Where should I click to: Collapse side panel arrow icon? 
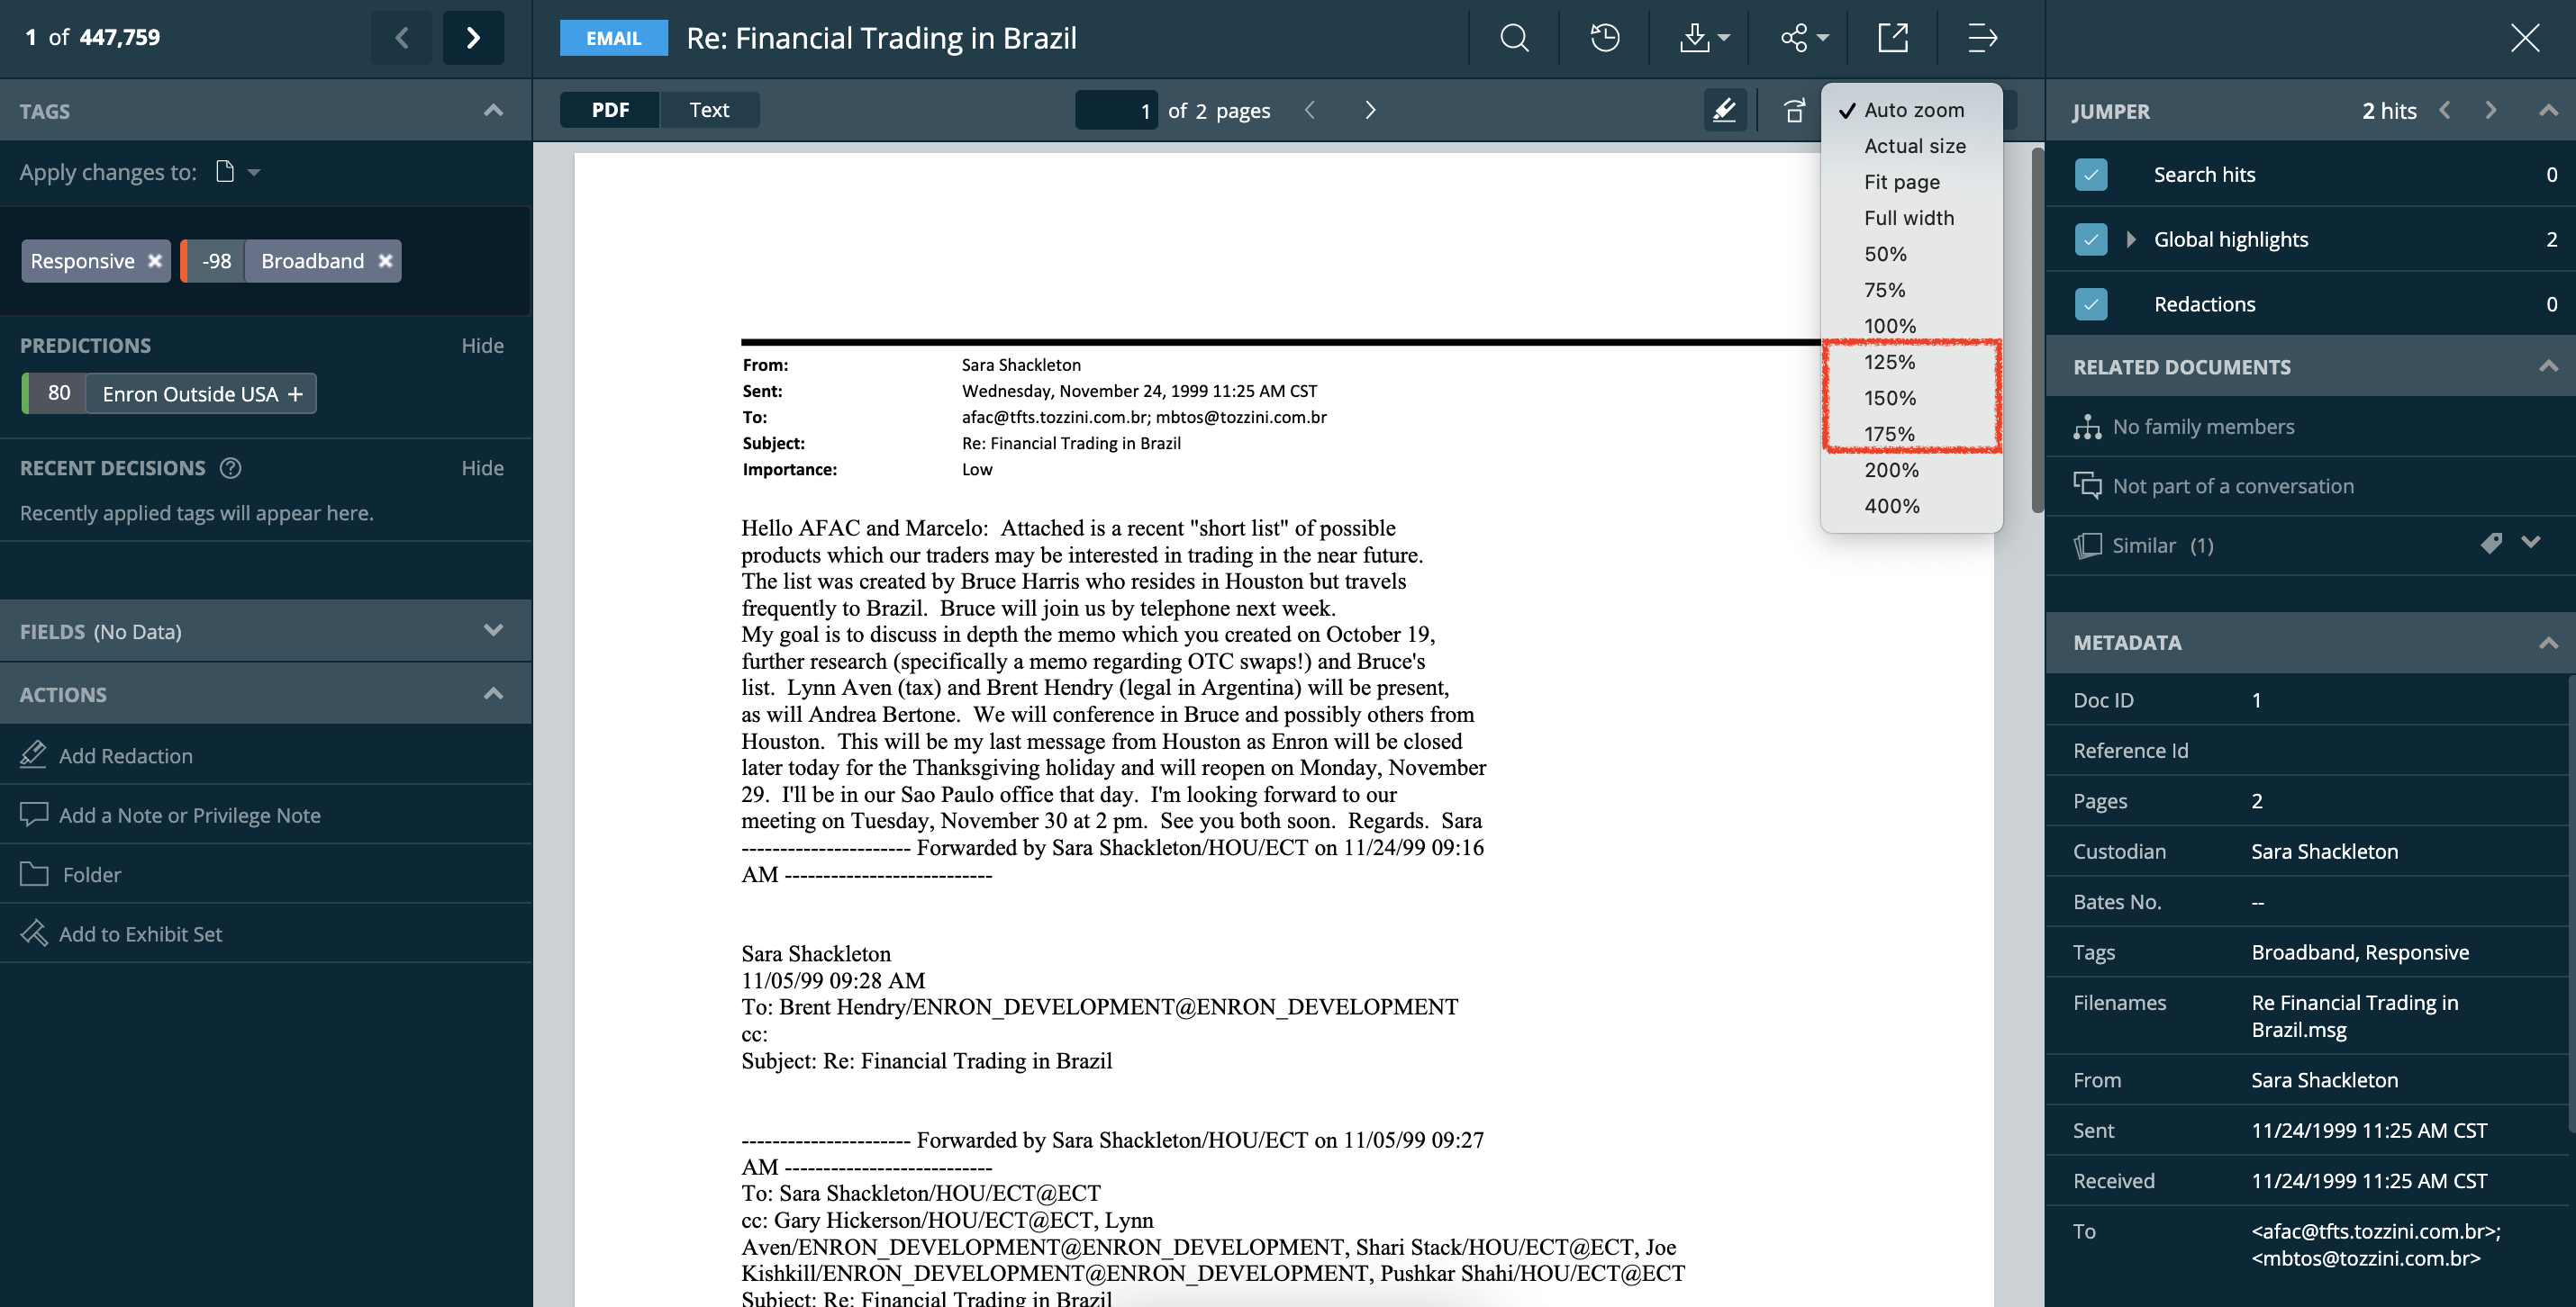pos(1982,38)
